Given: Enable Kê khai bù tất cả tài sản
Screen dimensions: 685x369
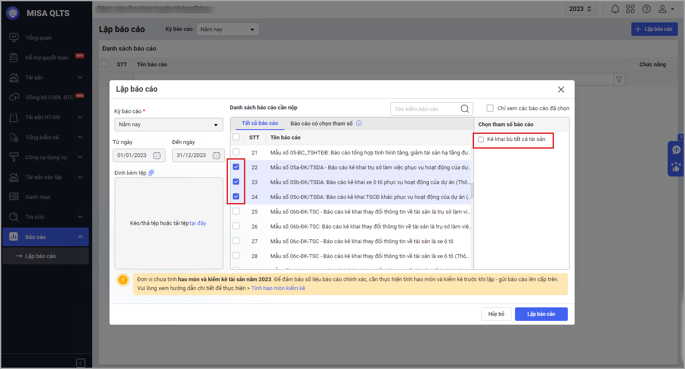Looking at the screenshot, I should pyautogui.click(x=481, y=139).
